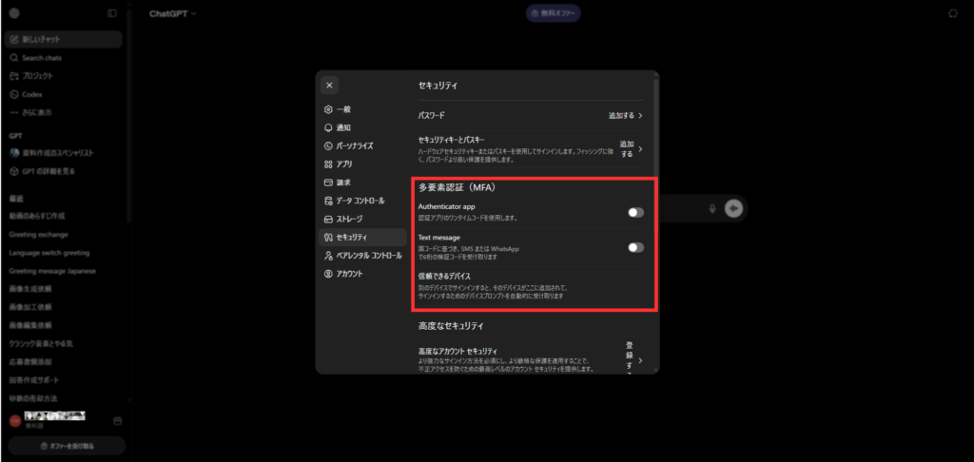
Task: Click the ChatGPT logo icon in sidebar
Action: coord(14,13)
